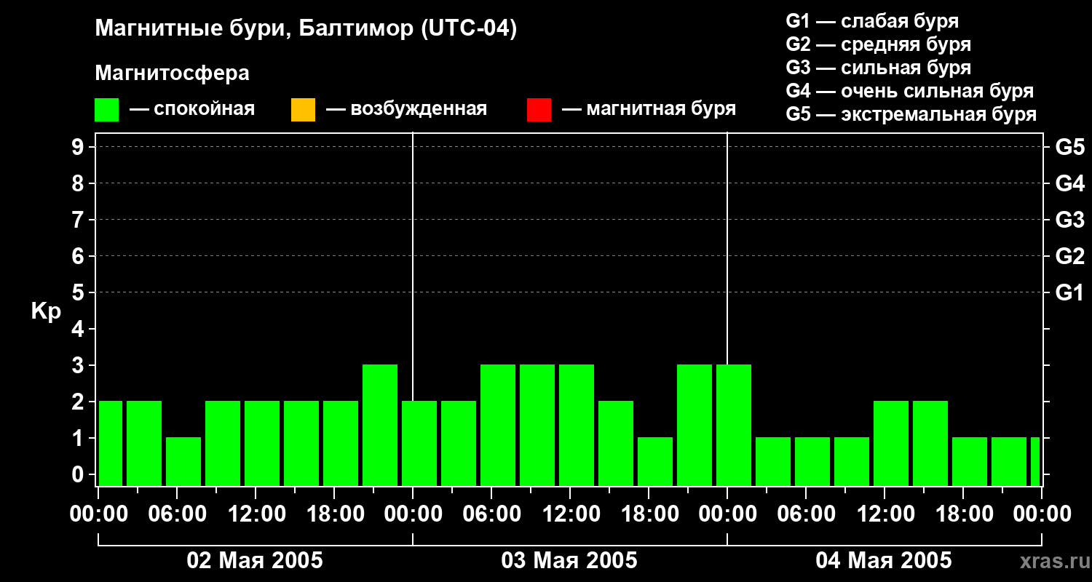This screenshot has height=582, width=1092.
Task: Click the 'G3' label on the right scale
Action: pos(1069,220)
